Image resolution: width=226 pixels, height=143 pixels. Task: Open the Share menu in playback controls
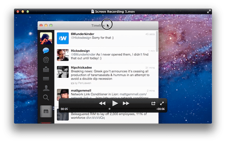(x=153, y=103)
